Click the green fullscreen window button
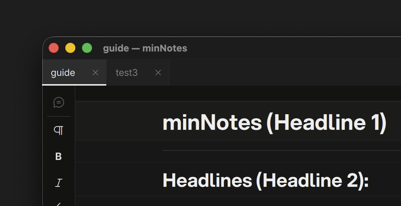Screen dimensions: 401x206 (x=87, y=48)
